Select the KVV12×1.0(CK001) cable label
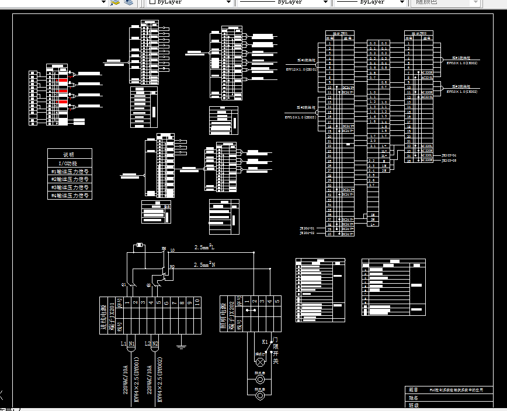The width and height of the screenshot is (507, 411). click(x=301, y=69)
